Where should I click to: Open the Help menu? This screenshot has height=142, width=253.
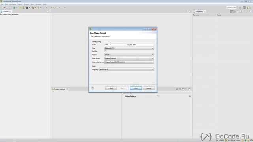(45, 4)
